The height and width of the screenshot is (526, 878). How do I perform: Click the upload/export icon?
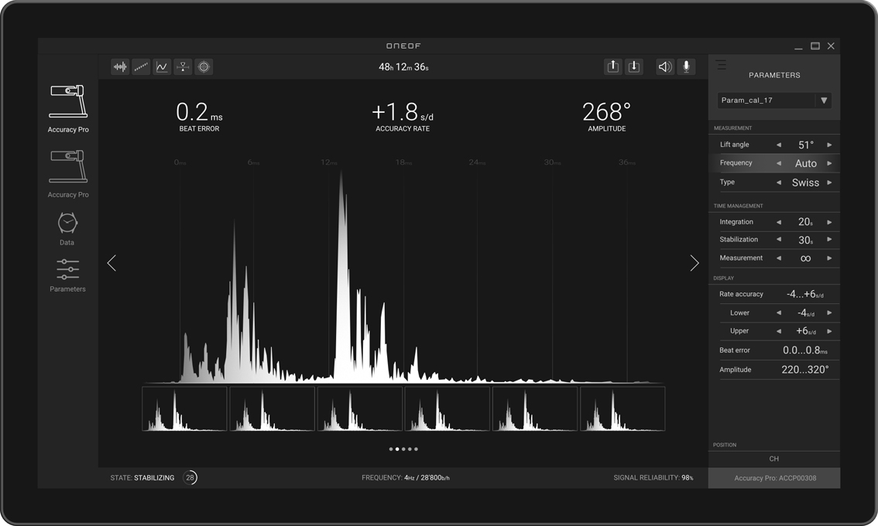pos(612,67)
